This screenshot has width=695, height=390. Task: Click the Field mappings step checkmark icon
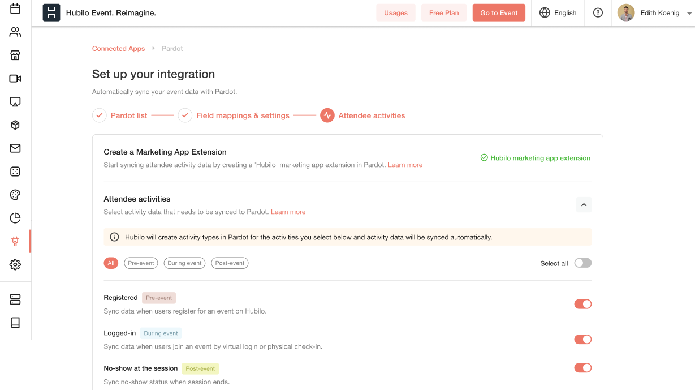pyautogui.click(x=185, y=115)
